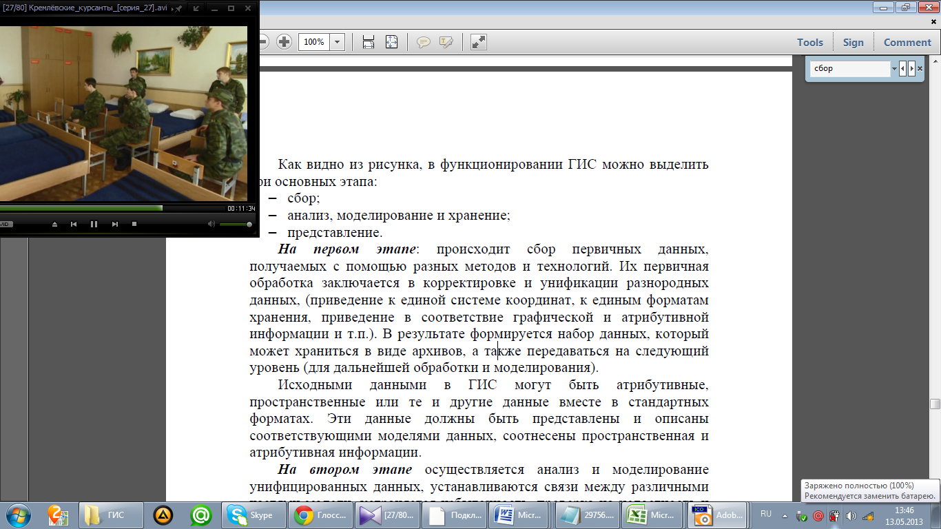This screenshot has height=529, width=941.
Task: Switch to the Skype taskbar button
Action: click(253, 515)
